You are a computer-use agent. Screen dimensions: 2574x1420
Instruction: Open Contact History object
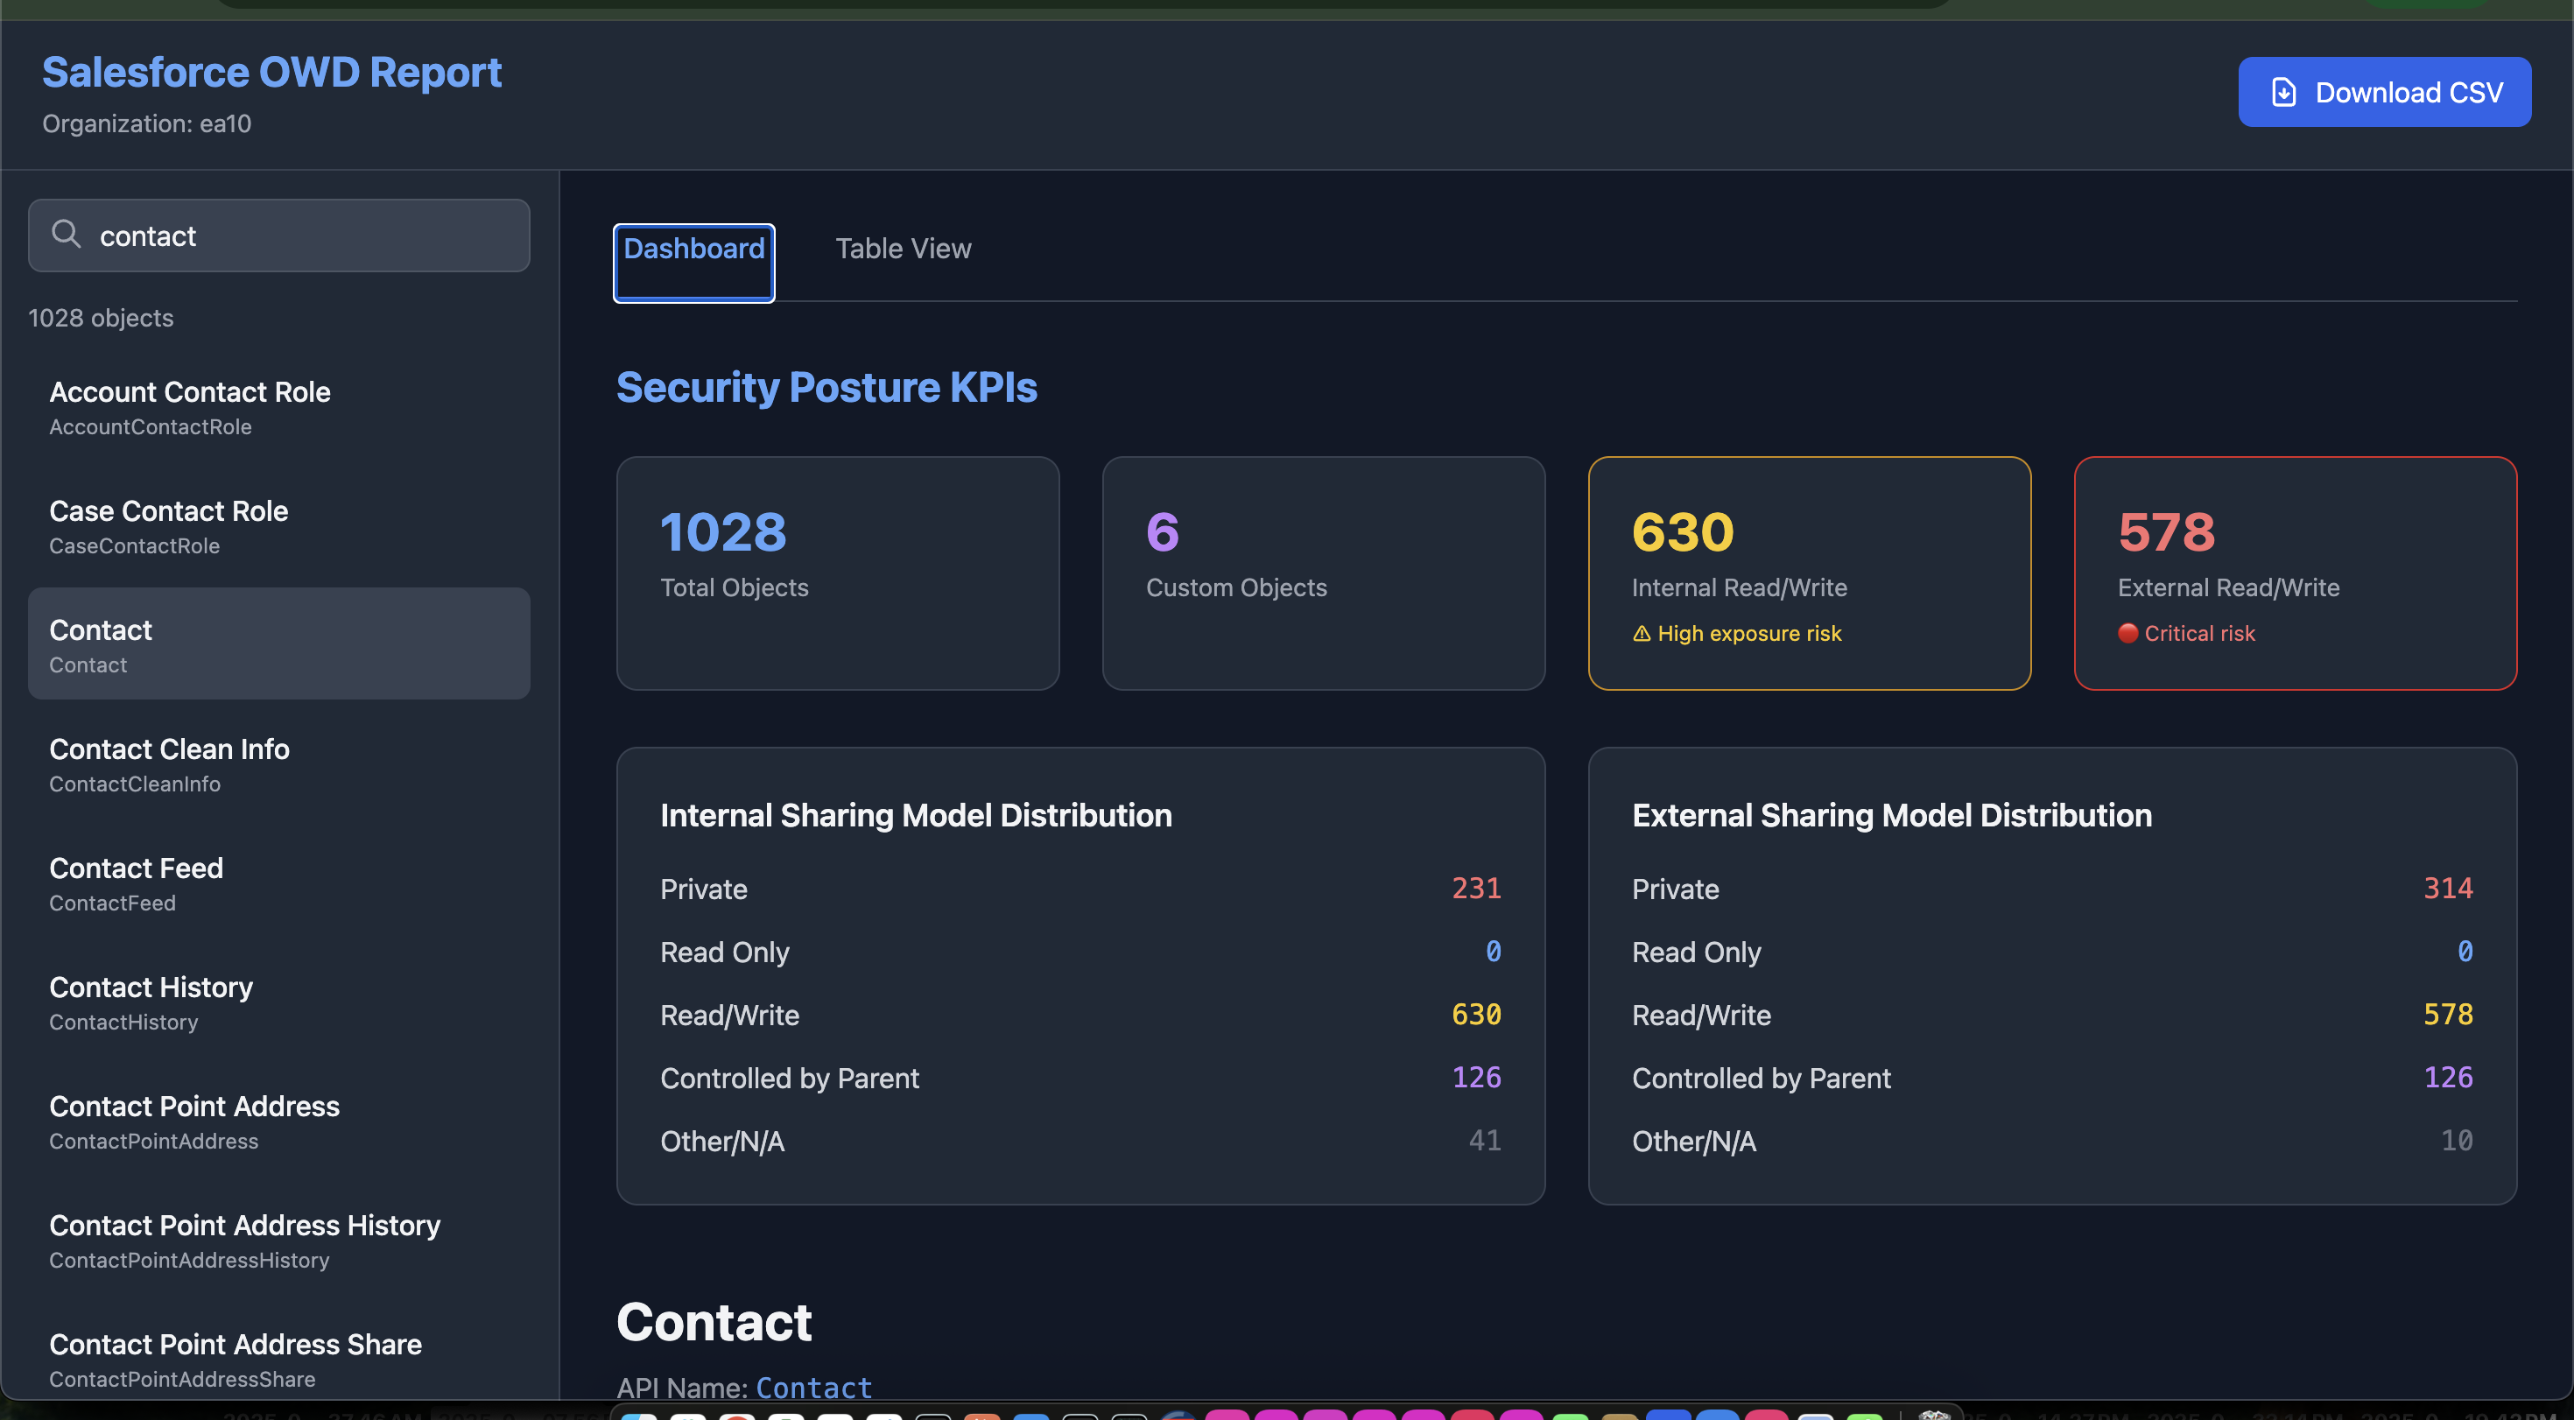click(151, 1002)
